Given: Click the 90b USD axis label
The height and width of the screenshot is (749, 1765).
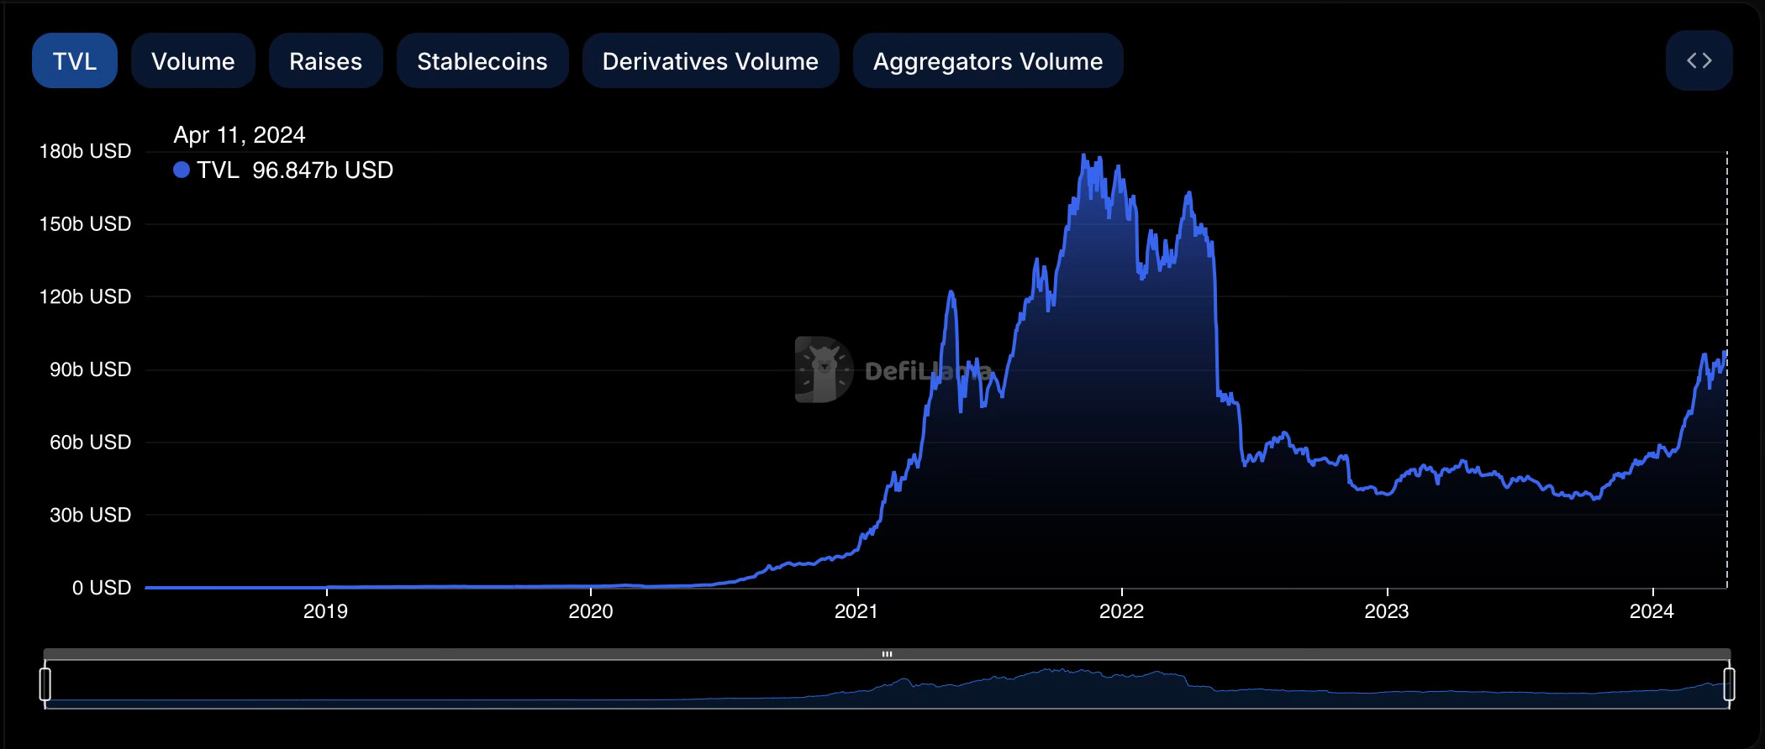Looking at the screenshot, I should pyautogui.click(x=90, y=369).
